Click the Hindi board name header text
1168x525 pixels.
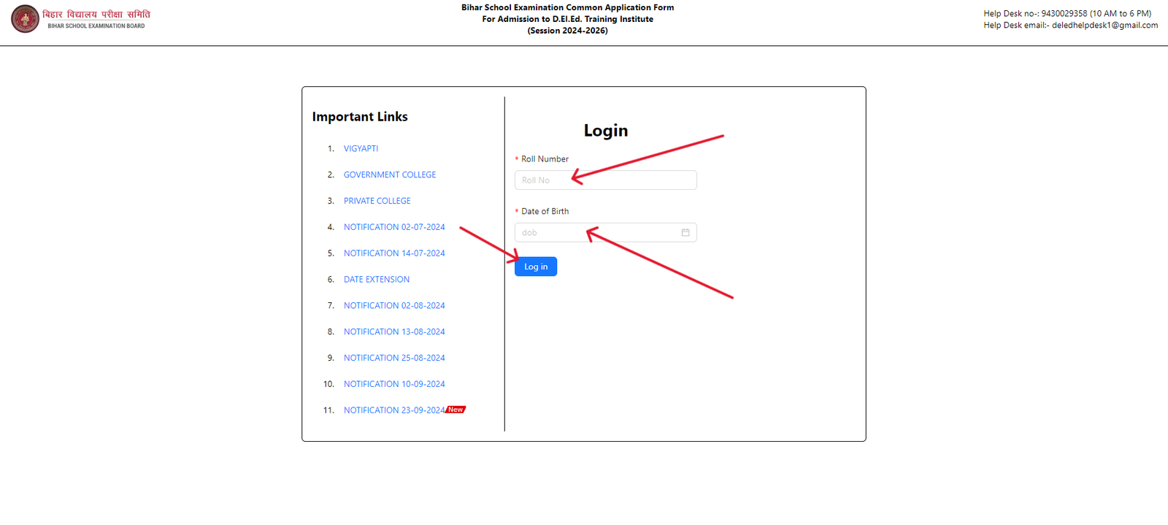tap(96, 14)
